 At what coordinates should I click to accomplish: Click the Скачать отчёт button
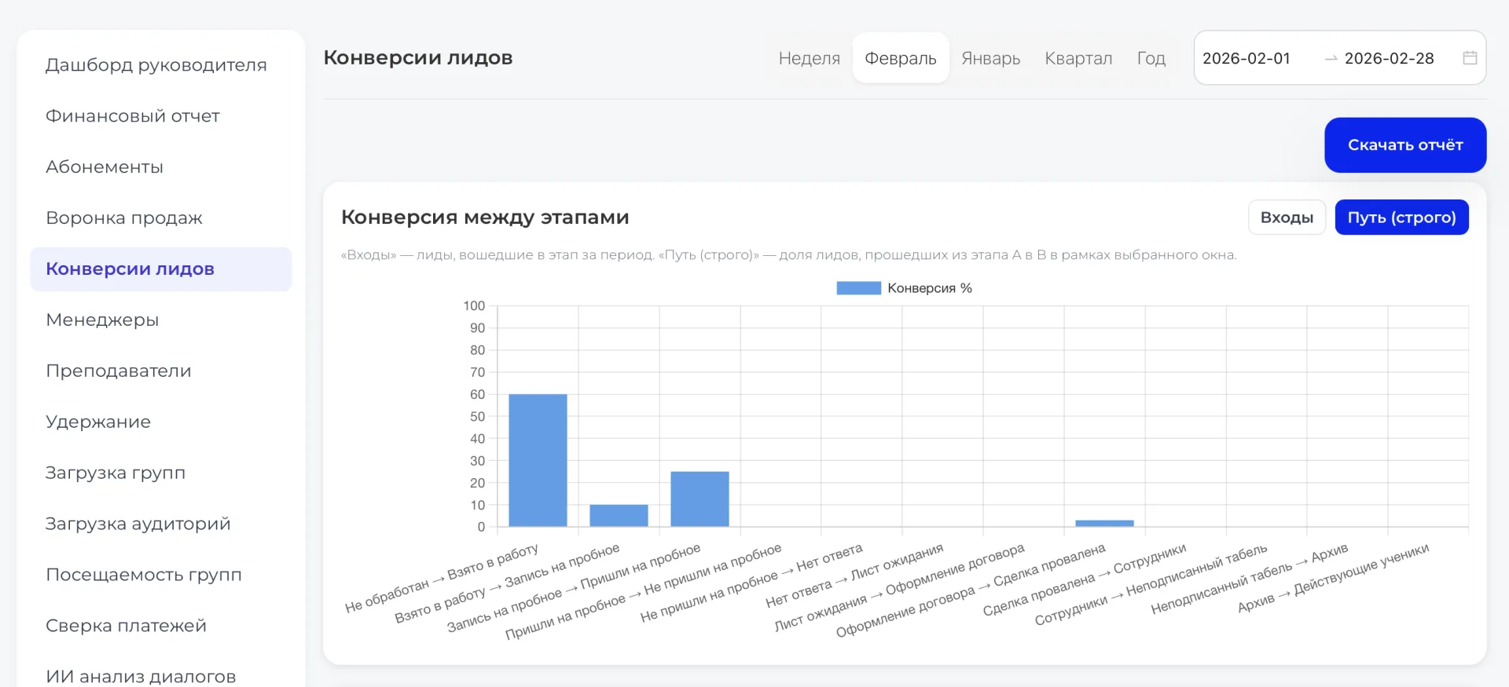pos(1405,145)
